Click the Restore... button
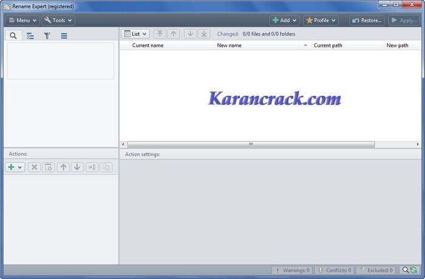425x279 pixels. click(367, 20)
